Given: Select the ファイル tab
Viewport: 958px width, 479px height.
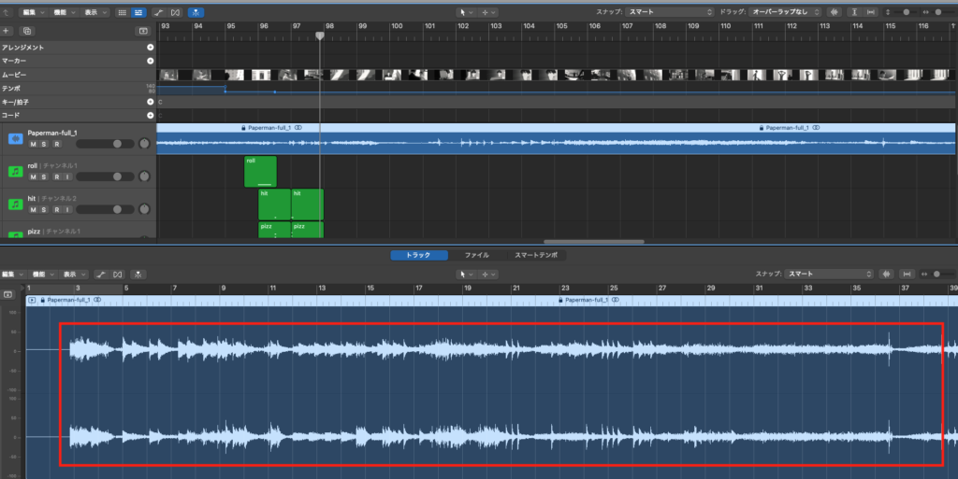Looking at the screenshot, I should click(x=477, y=255).
